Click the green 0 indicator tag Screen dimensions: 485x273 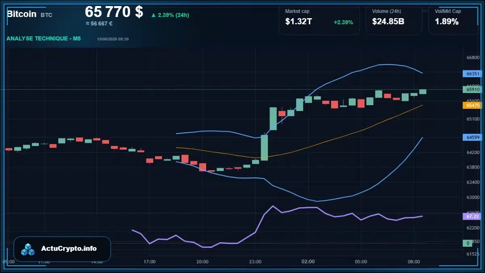pyautogui.click(x=468, y=243)
